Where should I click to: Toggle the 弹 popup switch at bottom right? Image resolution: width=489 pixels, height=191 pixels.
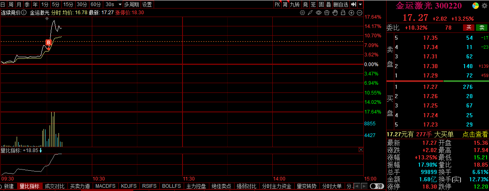tap(376, 187)
